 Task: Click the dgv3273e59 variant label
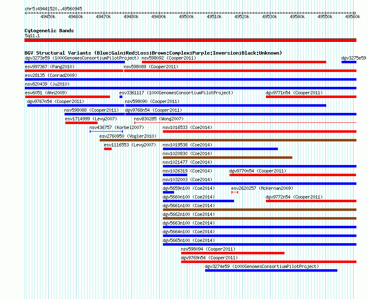point(82,58)
